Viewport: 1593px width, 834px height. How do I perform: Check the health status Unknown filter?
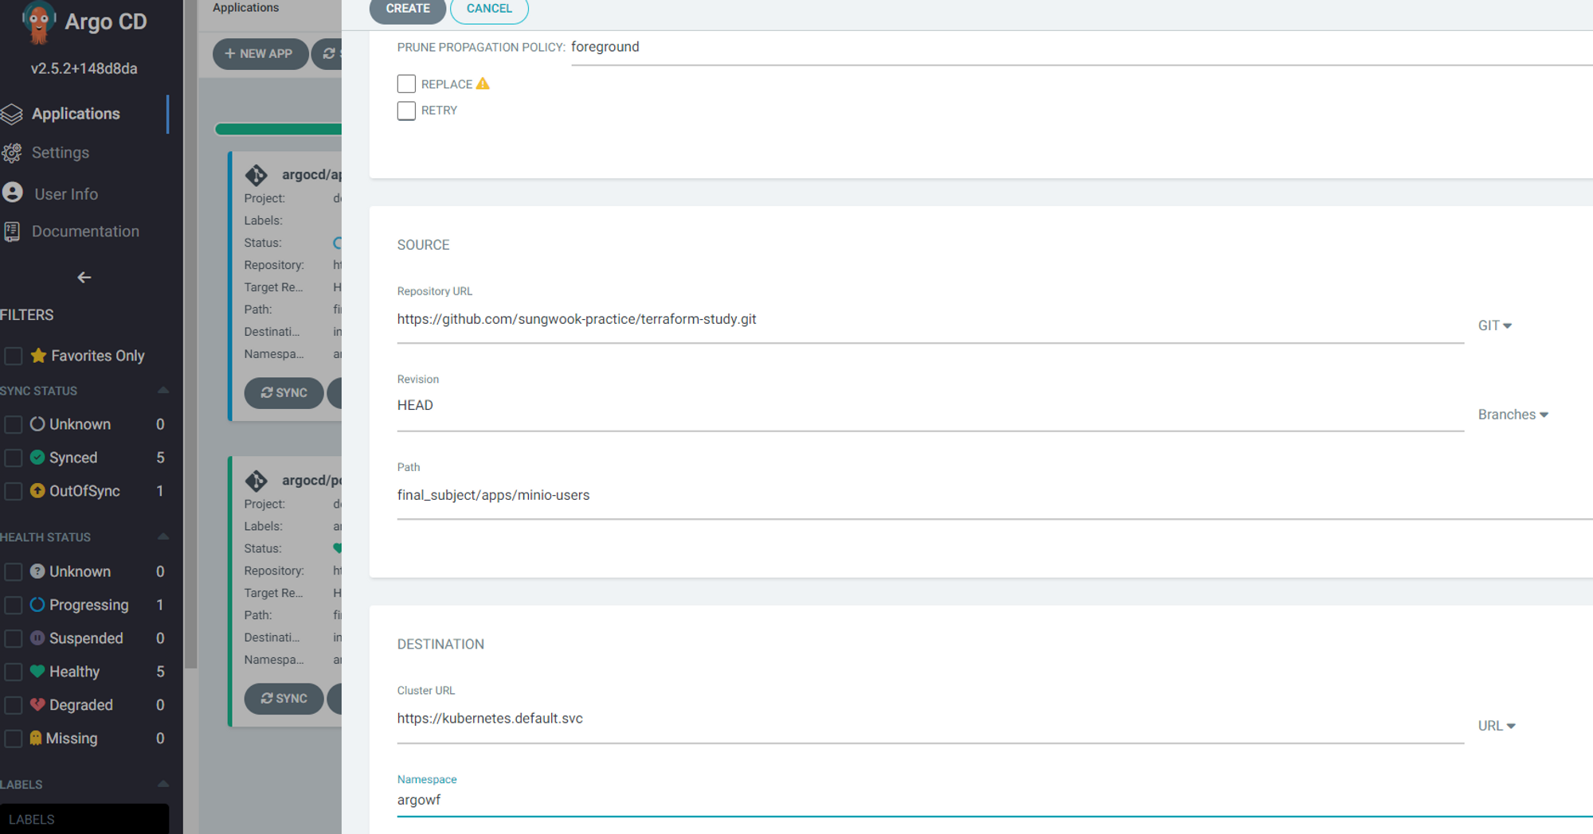pos(14,571)
